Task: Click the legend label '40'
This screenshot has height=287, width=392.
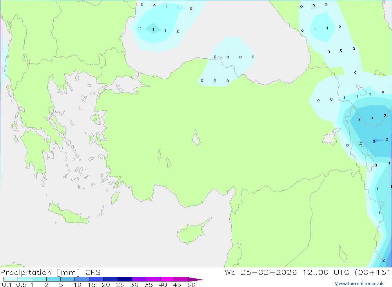Action: pos(163,285)
